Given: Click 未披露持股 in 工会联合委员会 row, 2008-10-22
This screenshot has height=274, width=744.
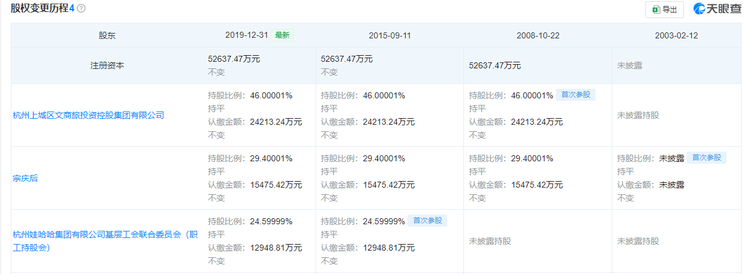Looking at the screenshot, I should pos(489,241).
